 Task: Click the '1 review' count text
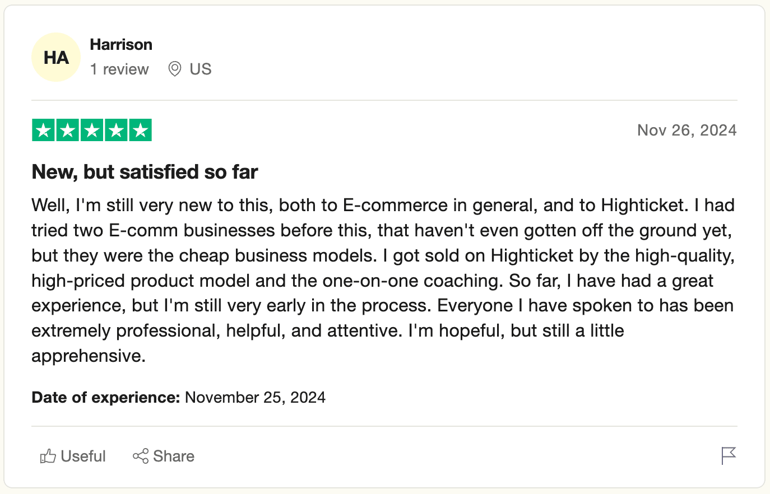[119, 69]
